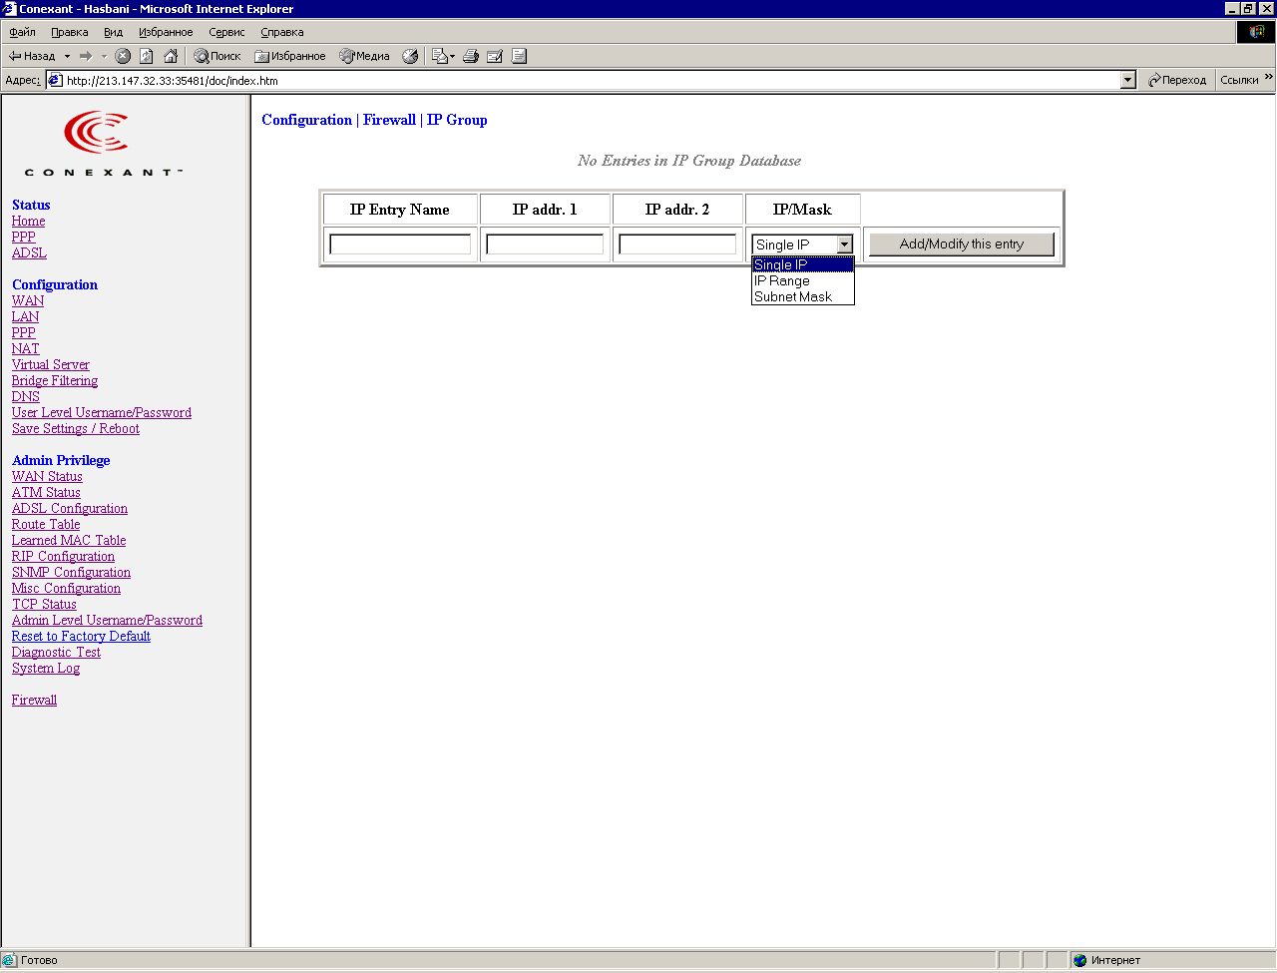This screenshot has width=1277, height=973.
Task: Select IP Range in the dropdown list
Action: click(x=803, y=280)
